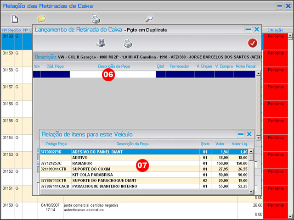
Task: Confirm with the red checkmark button
Action: (252, 43)
